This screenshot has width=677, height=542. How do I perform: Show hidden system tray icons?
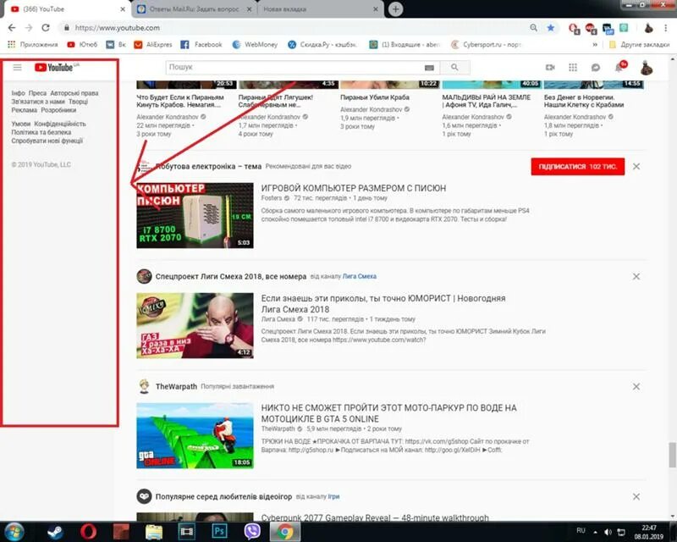596,532
